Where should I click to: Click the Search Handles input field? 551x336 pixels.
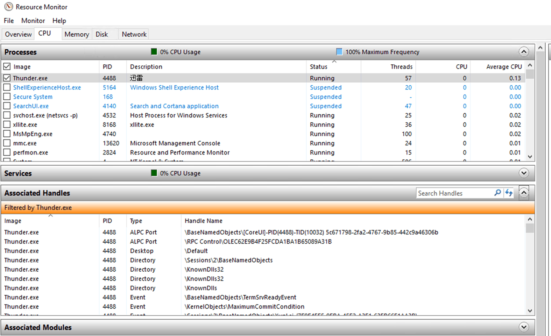[455, 193]
